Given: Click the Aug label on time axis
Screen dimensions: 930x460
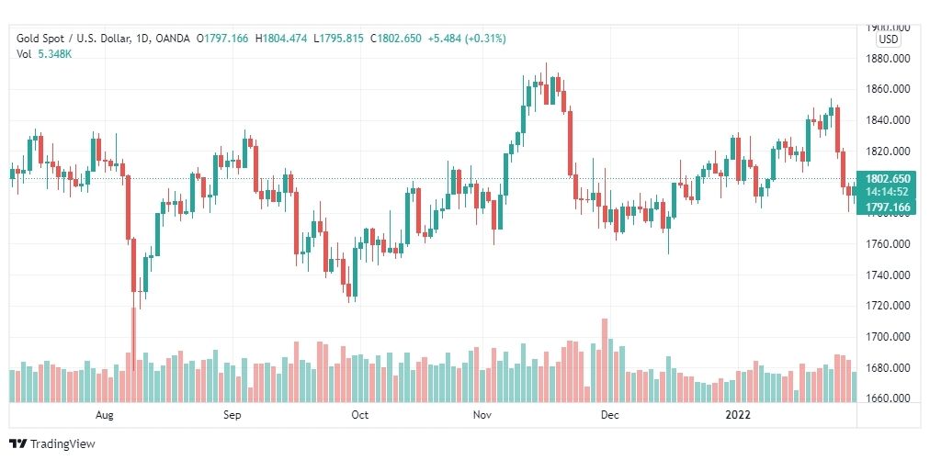Looking at the screenshot, I should [x=104, y=415].
